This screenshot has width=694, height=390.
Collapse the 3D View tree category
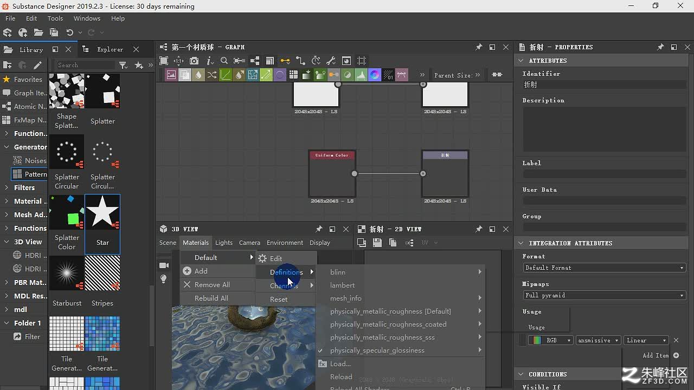click(x=6, y=242)
